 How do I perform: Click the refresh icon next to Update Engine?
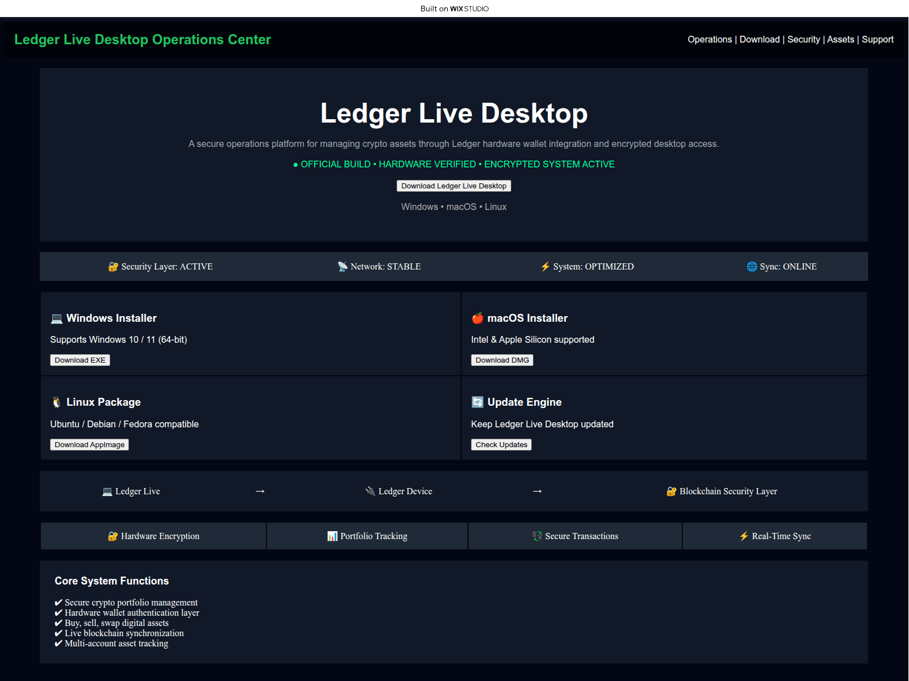[478, 402]
